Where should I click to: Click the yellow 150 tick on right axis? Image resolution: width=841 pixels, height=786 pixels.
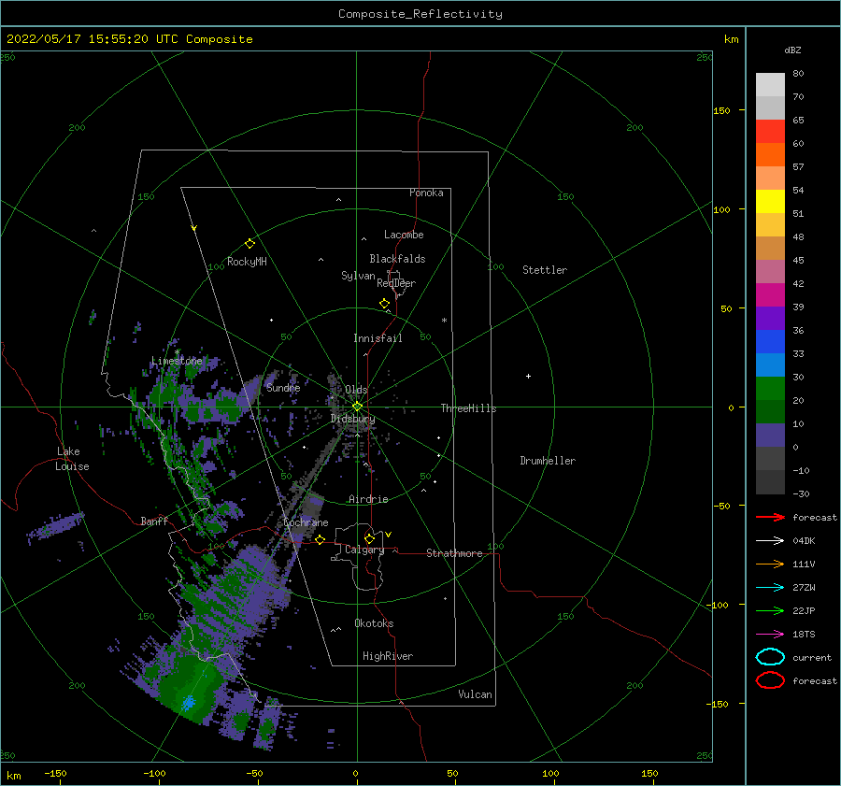[x=721, y=110]
